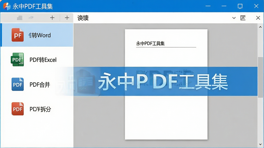Click the scroll down arrow of preview
The height and width of the screenshot is (148, 264).
[260, 144]
